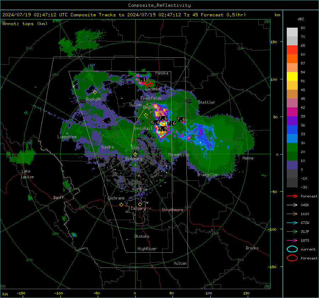Select the green 31JP track arrow
Screen dimensions: 319x298
point(292,231)
